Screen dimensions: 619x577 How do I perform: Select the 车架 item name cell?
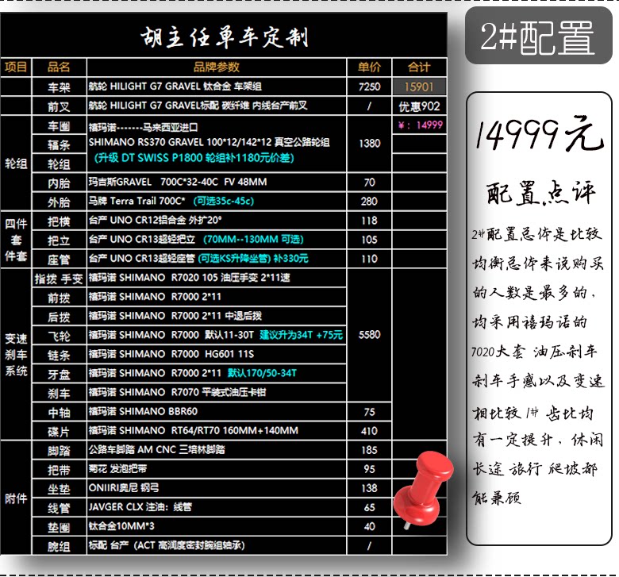[59, 87]
